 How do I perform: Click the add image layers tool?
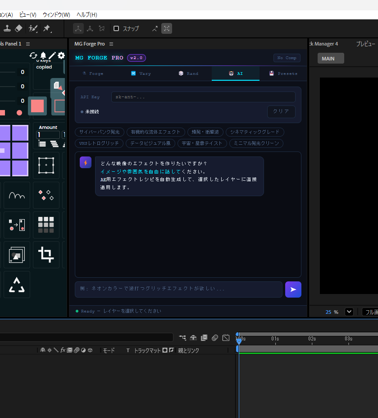tap(17, 255)
